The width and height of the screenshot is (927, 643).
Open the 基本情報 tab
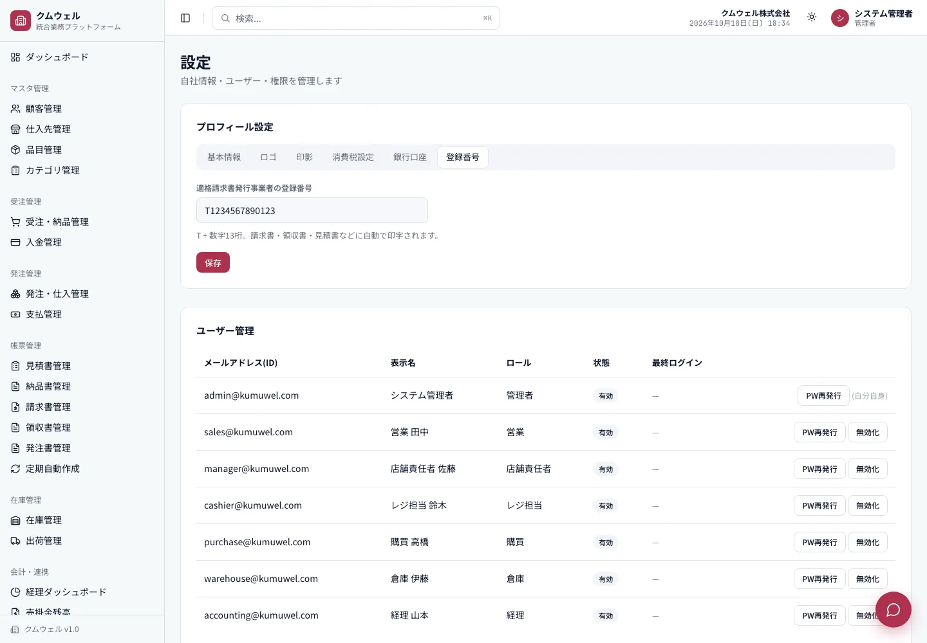[224, 157]
